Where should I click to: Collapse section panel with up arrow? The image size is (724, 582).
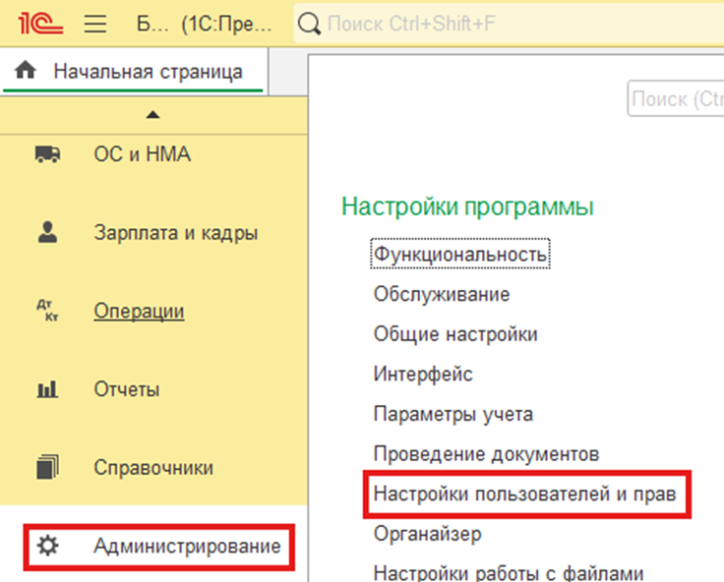coord(152,116)
